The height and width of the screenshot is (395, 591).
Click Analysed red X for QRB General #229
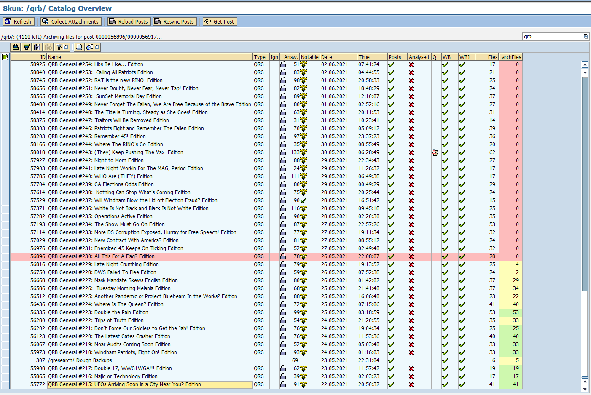(x=411, y=264)
